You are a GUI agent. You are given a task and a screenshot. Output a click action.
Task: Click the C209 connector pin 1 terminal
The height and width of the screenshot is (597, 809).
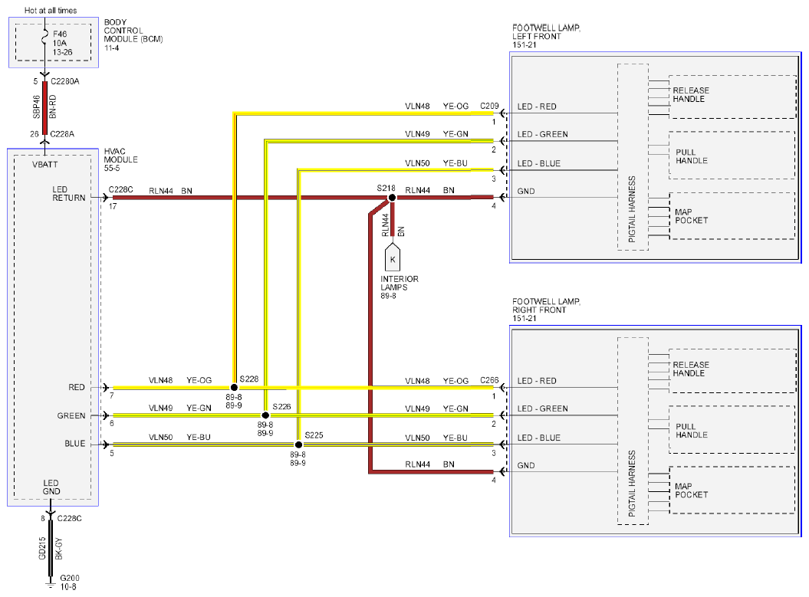pyautogui.click(x=502, y=113)
